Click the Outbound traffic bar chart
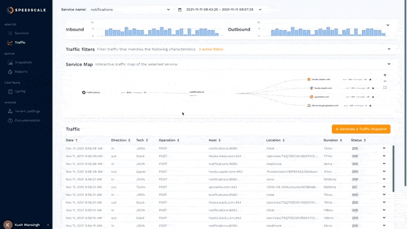This screenshot has width=407, height=229. 328,31
